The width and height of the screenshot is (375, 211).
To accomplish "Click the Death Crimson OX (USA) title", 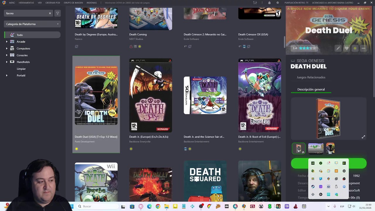I will (253, 34).
